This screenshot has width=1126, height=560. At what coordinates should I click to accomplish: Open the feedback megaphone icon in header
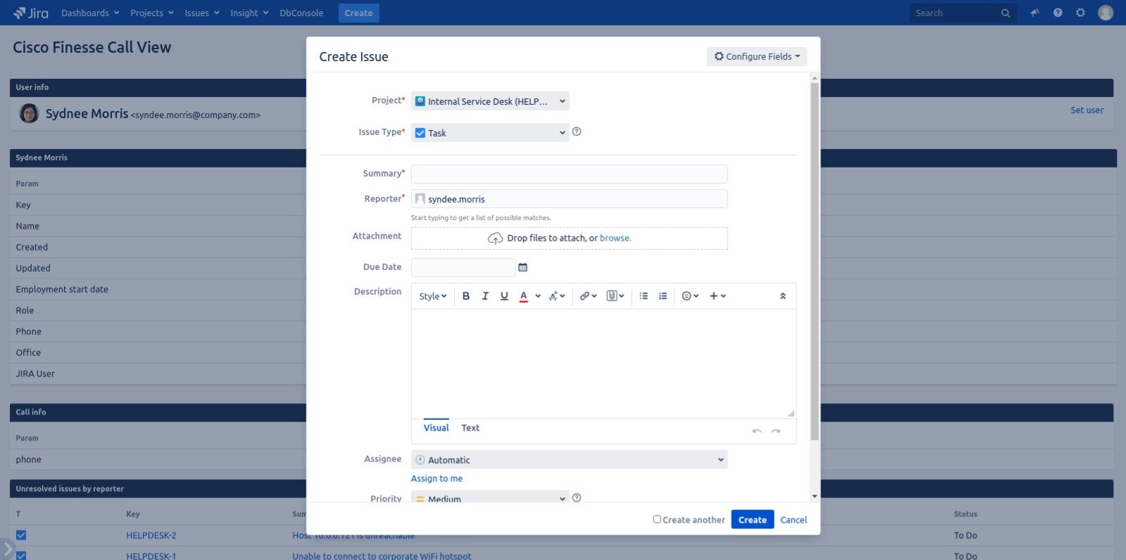click(1034, 13)
